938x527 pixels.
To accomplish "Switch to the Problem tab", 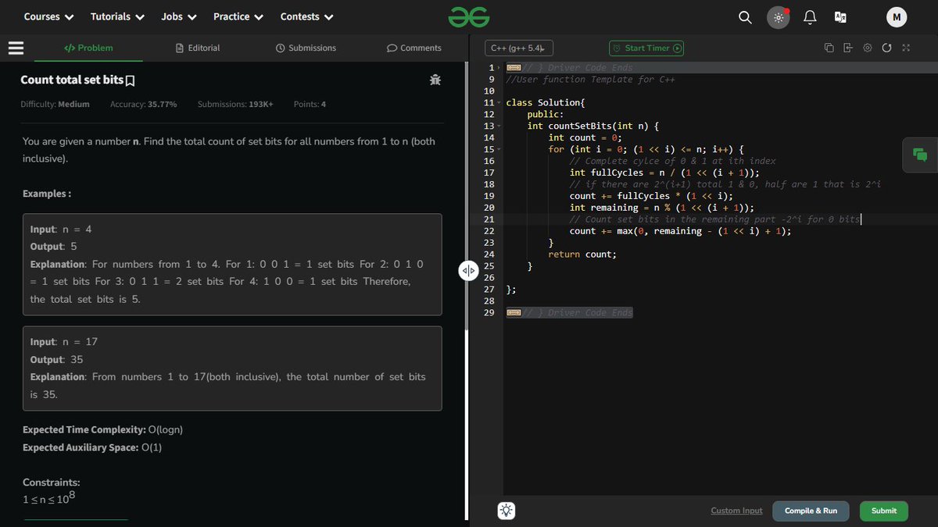I will coord(88,48).
